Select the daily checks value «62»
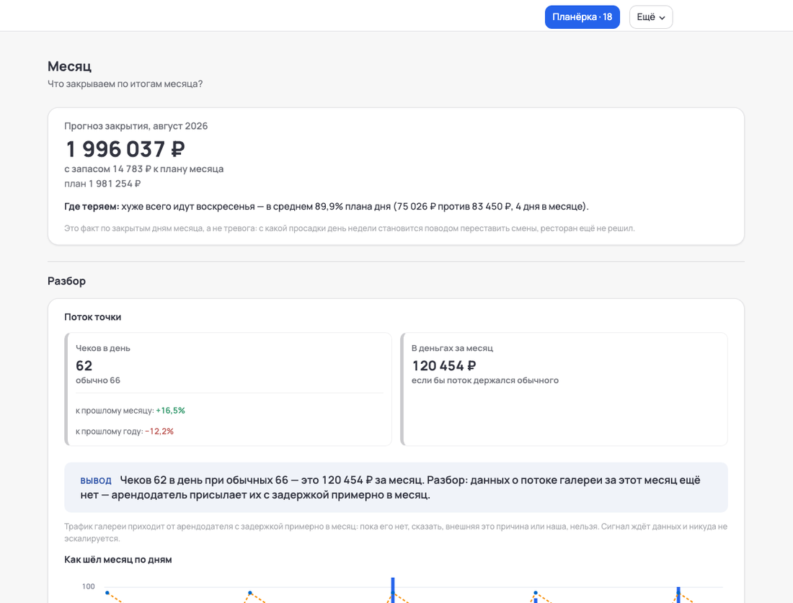The width and height of the screenshot is (793, 603). click(x=84, y=365)
